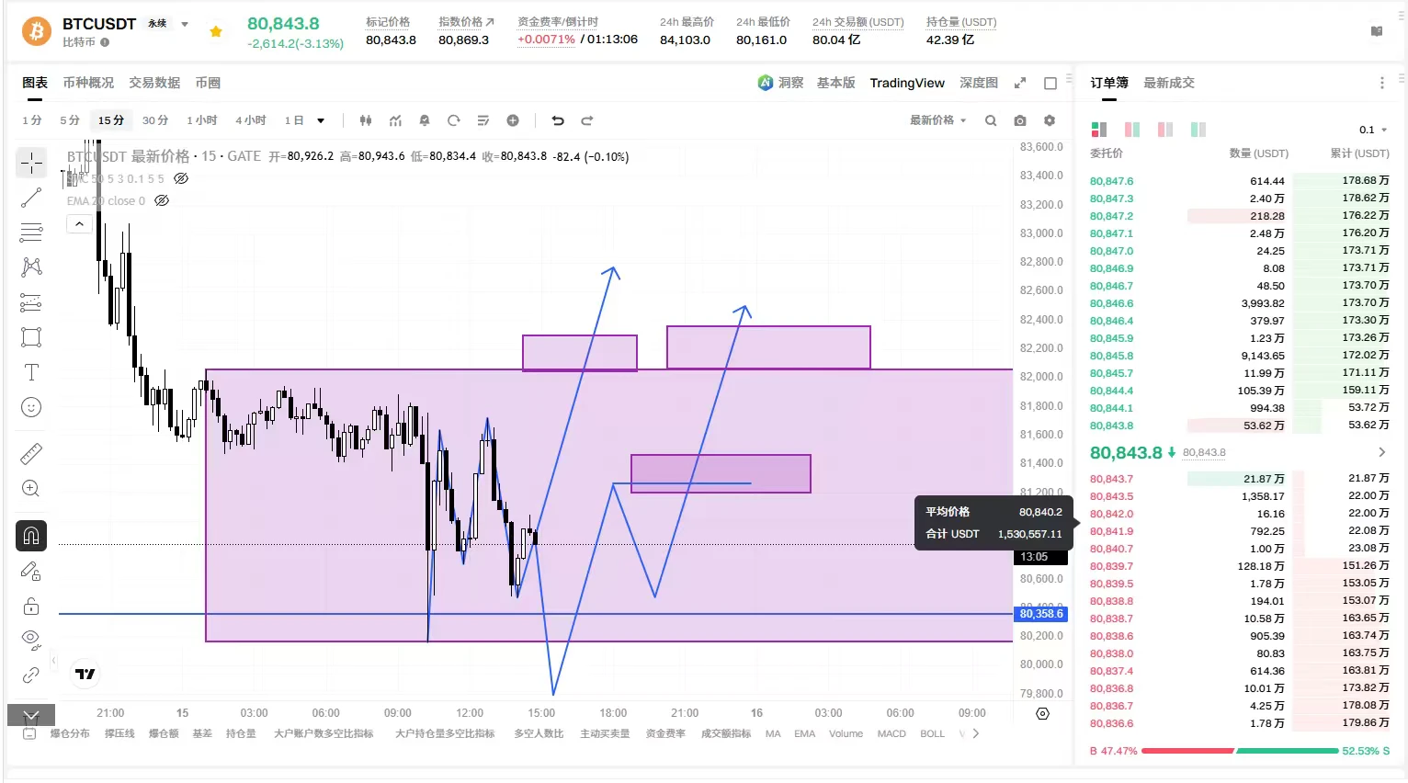Viewport: 1408px width, 783px height.
Task: Expand more bottom indicator tabs arrow
Action: point(976,733)
